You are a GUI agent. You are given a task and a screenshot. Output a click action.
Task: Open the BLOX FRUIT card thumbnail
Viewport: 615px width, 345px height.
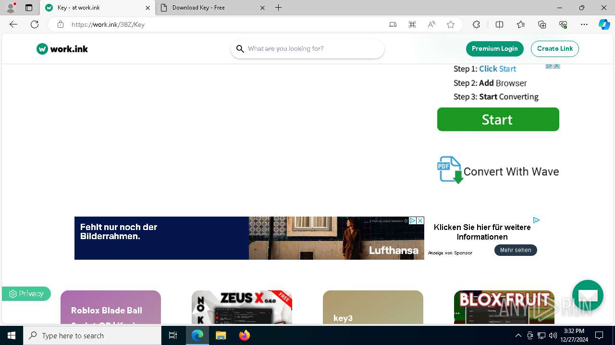pyautogui.click(x=504, y=307)
